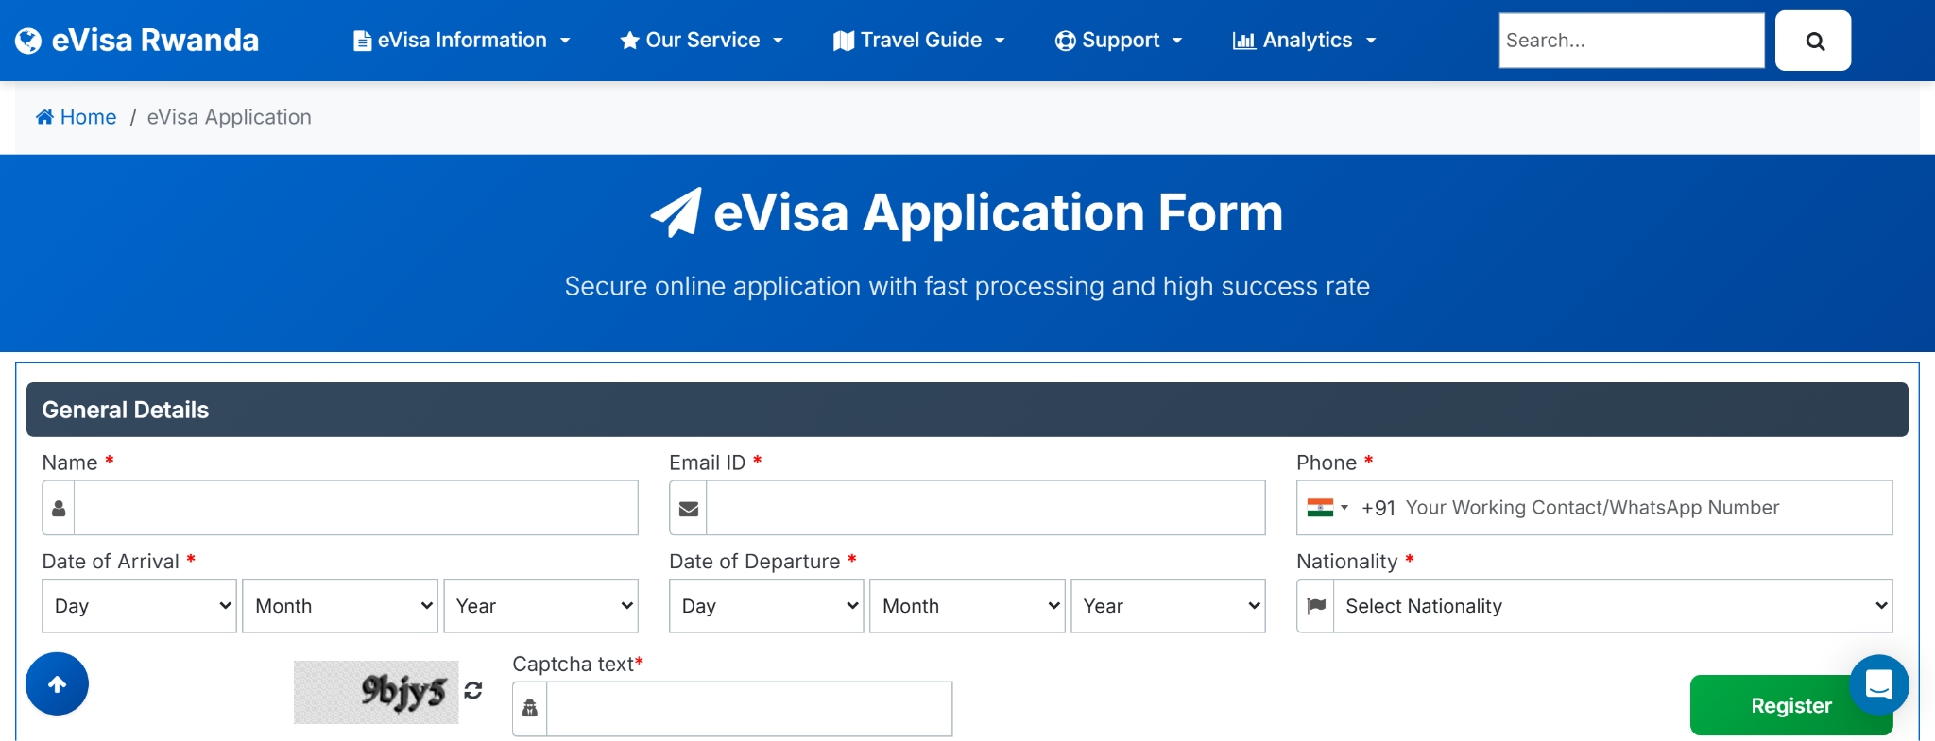Viewport: 1935px width, 741px height.
Task: Open the eVisa Information menu
Action: (x=461, y=41)
